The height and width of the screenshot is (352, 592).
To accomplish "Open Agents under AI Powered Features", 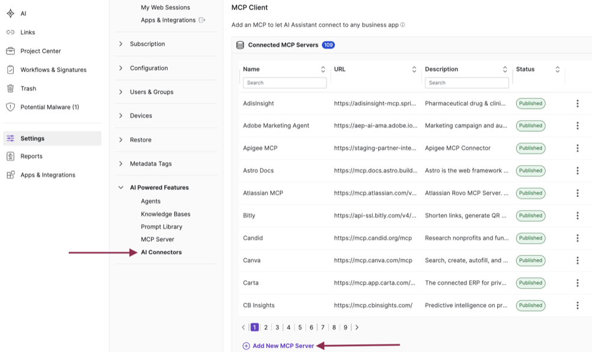I will 151,201.
